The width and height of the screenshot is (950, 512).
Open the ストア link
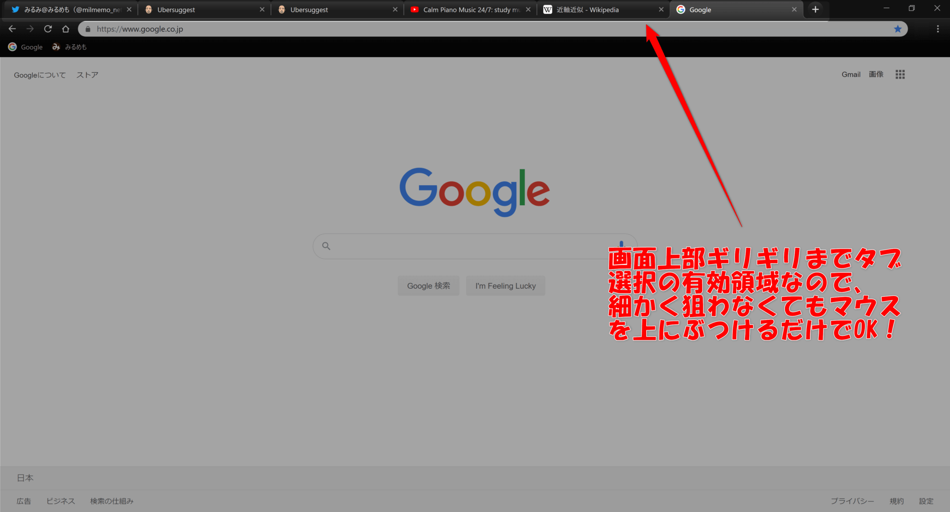point(87,75)
